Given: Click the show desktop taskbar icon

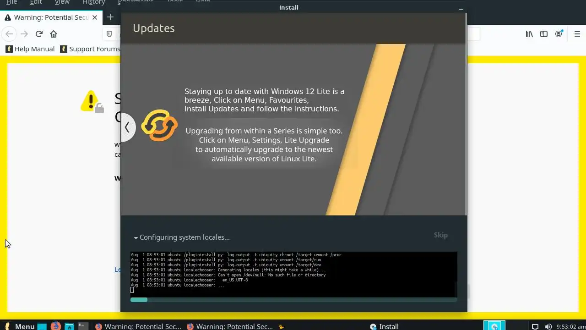Looking at the screenshot, I should tap(42, 326).
